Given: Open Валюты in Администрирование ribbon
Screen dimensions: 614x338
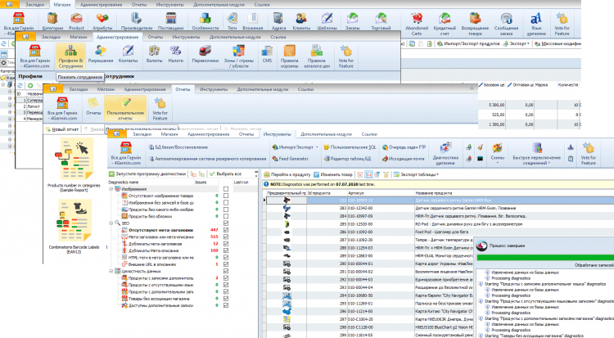Looking at the screenshot, I should (154, 55).
